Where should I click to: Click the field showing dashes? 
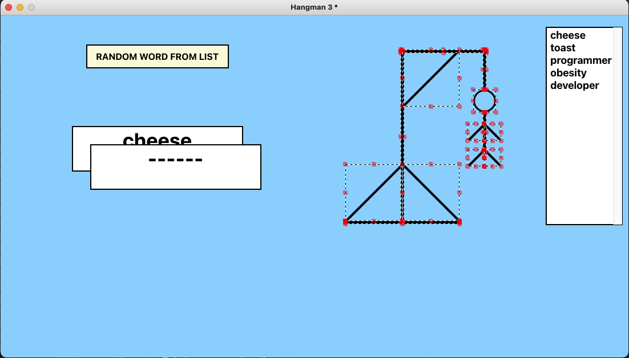(176, 167)
